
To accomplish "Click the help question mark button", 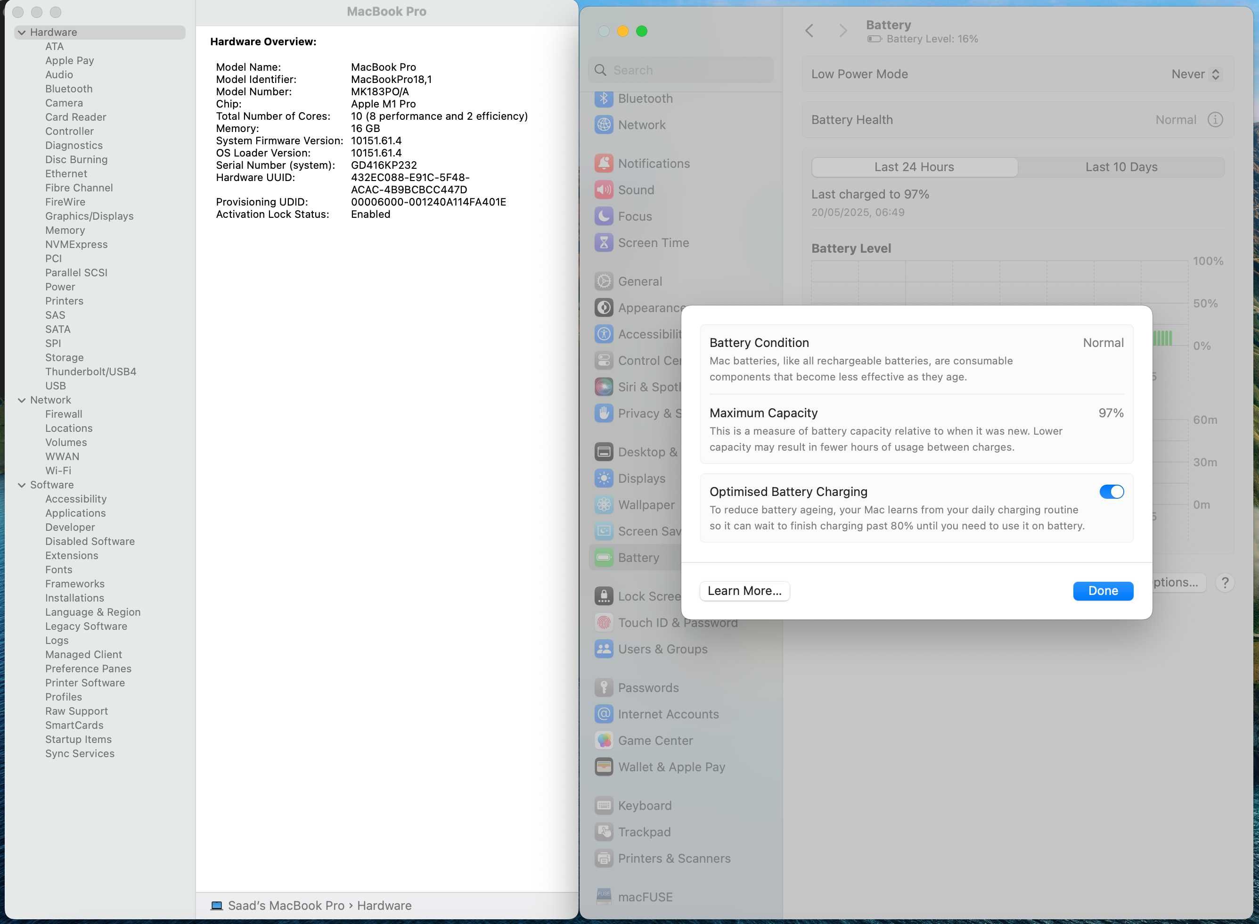I will click(x=1225, y=583).
